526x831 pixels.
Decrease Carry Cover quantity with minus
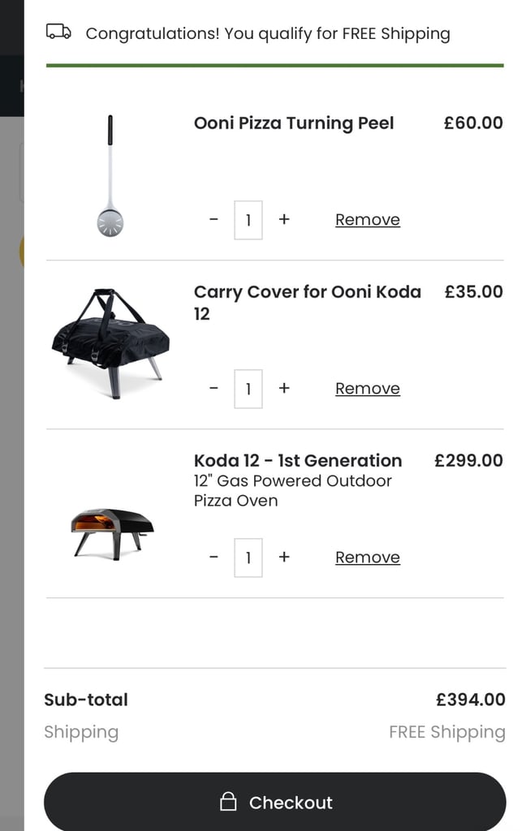213,389
